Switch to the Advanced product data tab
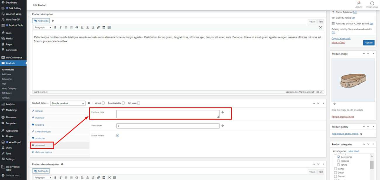Viewport: 380px width, 180px height. 40,145
